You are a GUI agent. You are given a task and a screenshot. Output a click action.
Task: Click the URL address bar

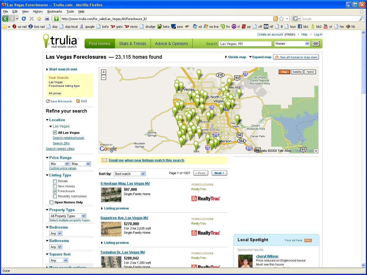166,19
